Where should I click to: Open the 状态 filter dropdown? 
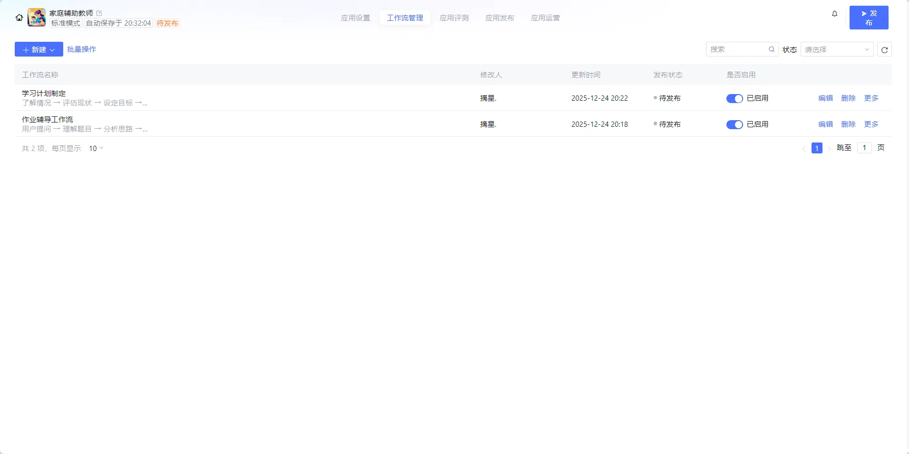[837, 49]
